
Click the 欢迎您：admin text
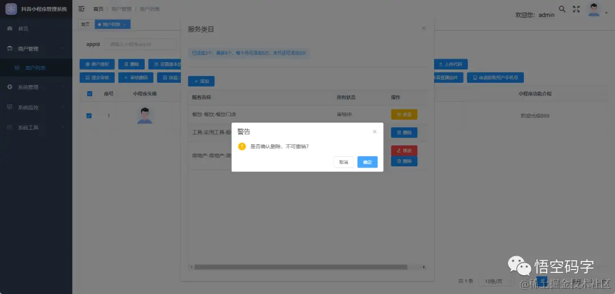click(x=535, y=15)
